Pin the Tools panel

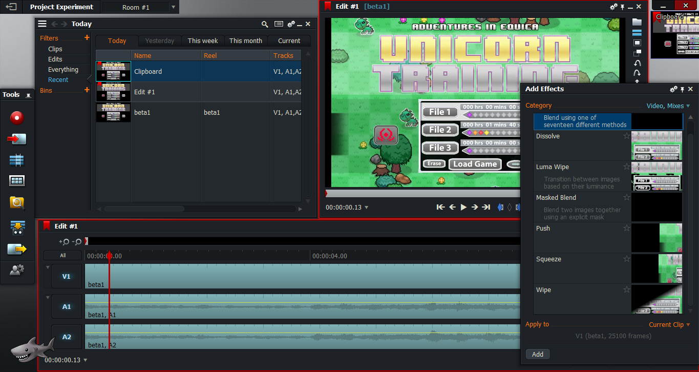point(29,95)
